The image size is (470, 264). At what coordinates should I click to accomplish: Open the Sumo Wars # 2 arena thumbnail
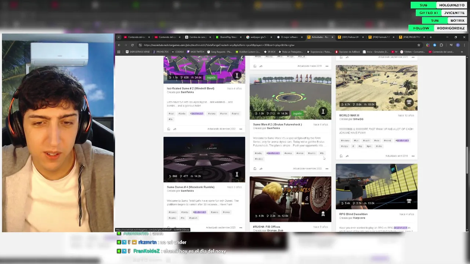[x=290, y=98]
